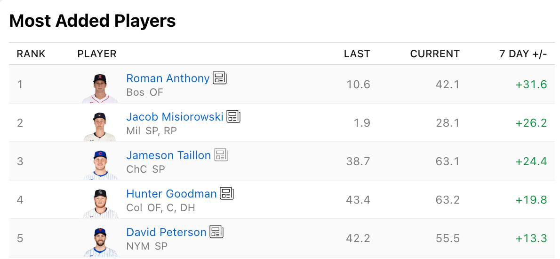Open Roman Anthony's player page link
Image resolution: width=560 pixels, height=259 pixels.
pyautogui.click(x=168, y=78)
